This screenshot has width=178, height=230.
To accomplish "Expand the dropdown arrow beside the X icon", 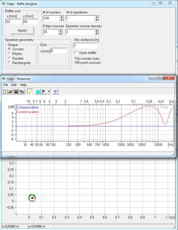I will point(49,91).
